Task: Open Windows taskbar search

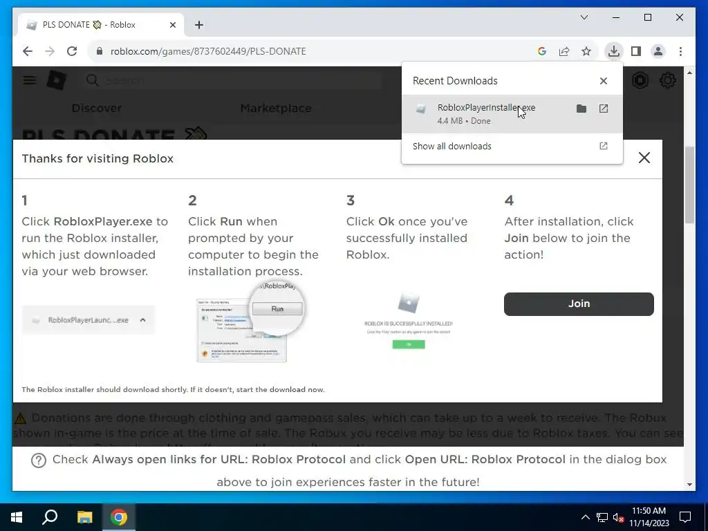Action: click(50, 517)
